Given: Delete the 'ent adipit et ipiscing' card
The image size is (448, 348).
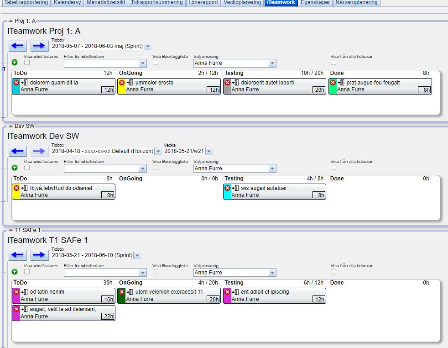Looking at the screenshot, I should point(228,292).
